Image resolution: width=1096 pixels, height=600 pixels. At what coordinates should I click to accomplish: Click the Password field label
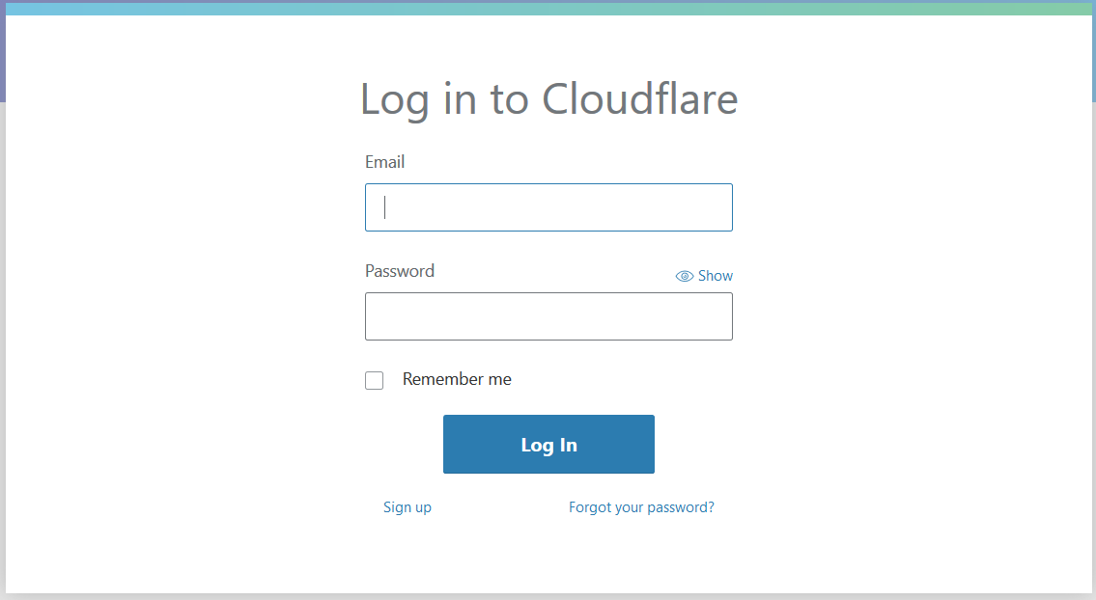click(x=400, y=271)
